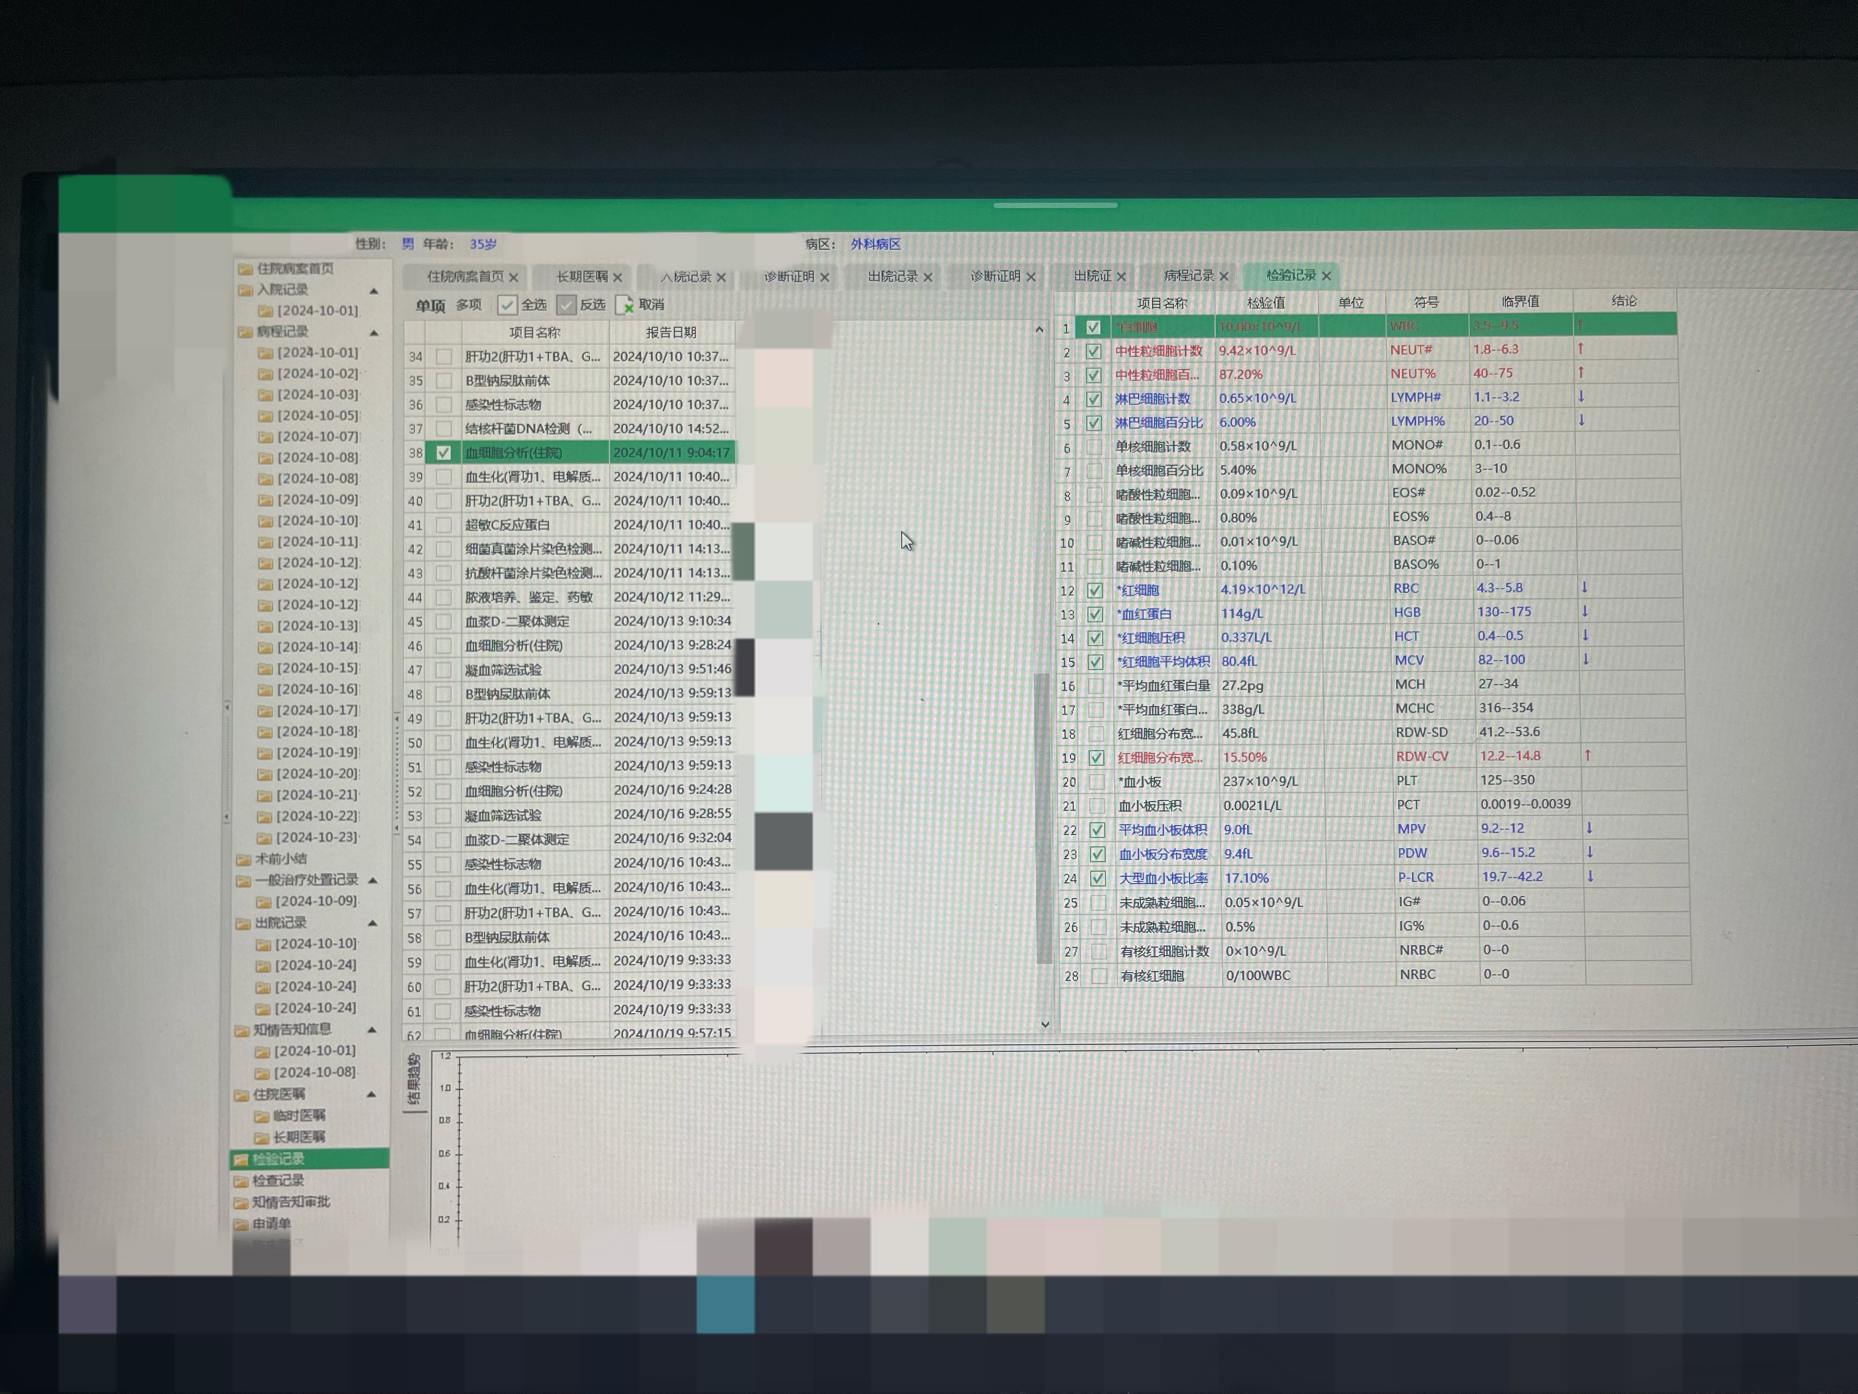Select row 37 结核杆菌DNA检测
The image size is (1858, 1394).
[570, 429]
